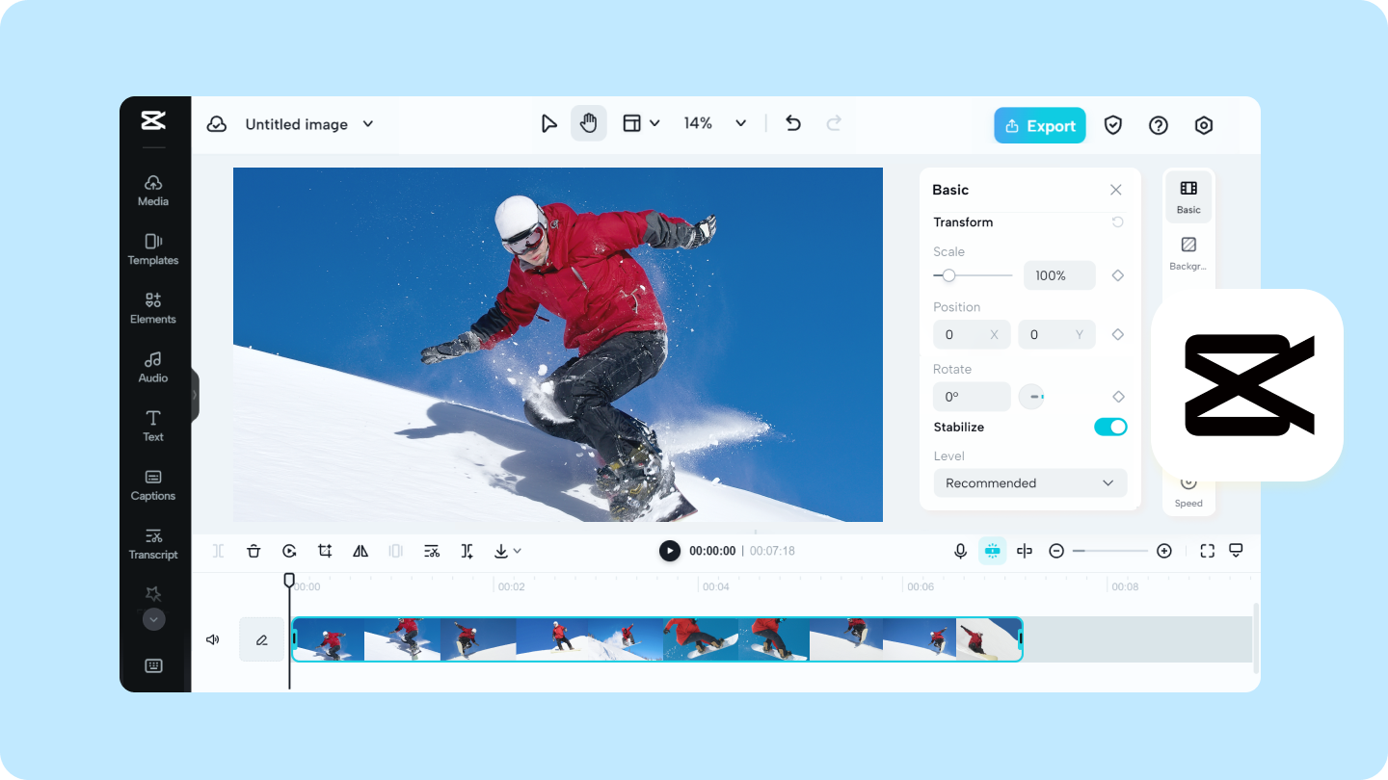
Task: Close the Basic panel
Action: 1116,190
